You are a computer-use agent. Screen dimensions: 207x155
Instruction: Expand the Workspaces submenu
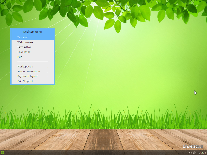33,67
